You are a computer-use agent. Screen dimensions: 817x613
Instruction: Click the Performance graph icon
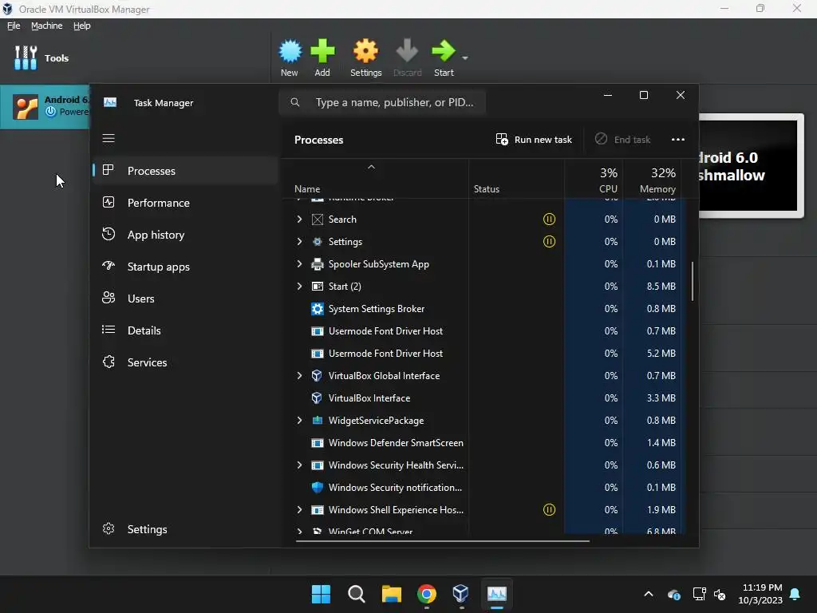coord(109,202)
